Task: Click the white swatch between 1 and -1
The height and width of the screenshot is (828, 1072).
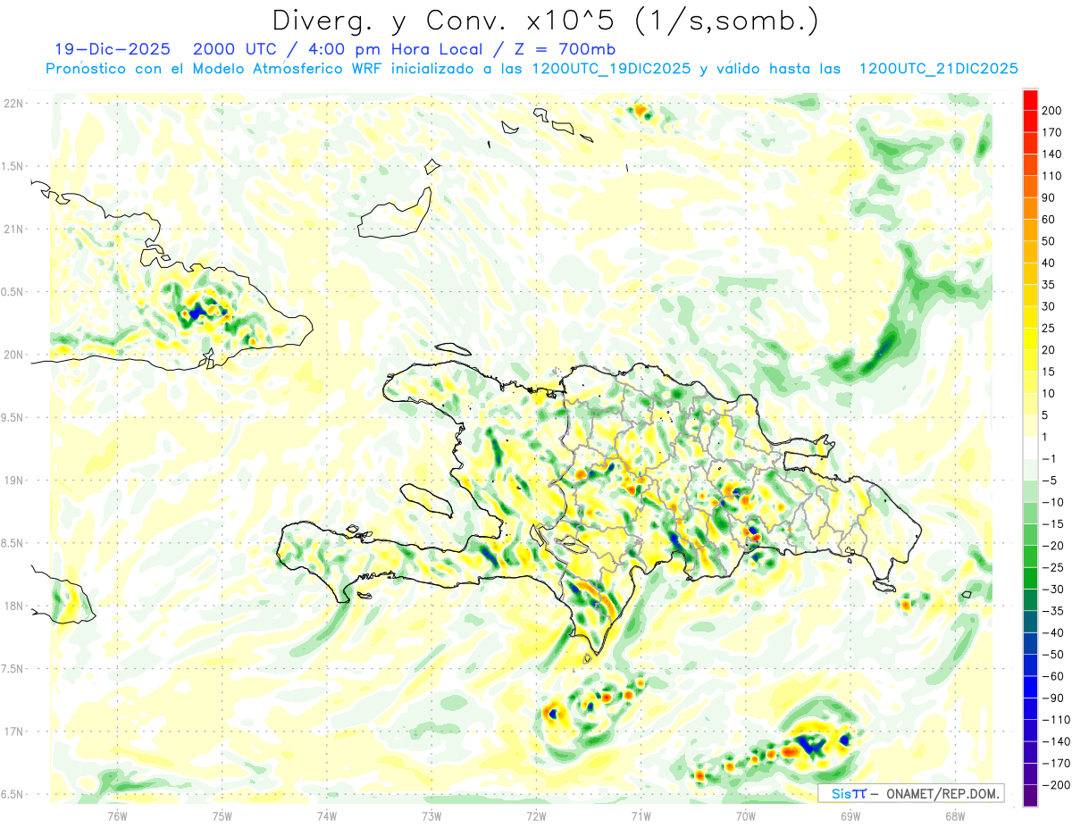Action: [1030, 448]
